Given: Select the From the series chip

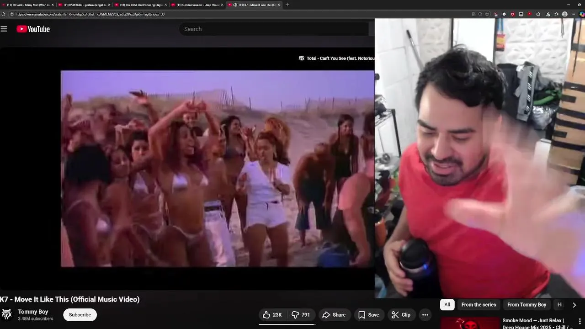Looking at the screenshot, I should click(479, 305).
